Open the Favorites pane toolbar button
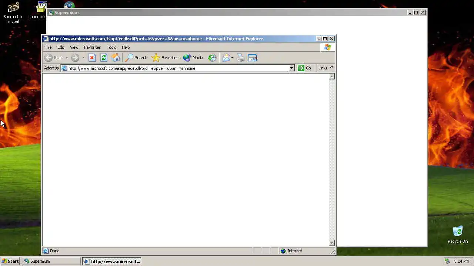 tap(165, 58)
